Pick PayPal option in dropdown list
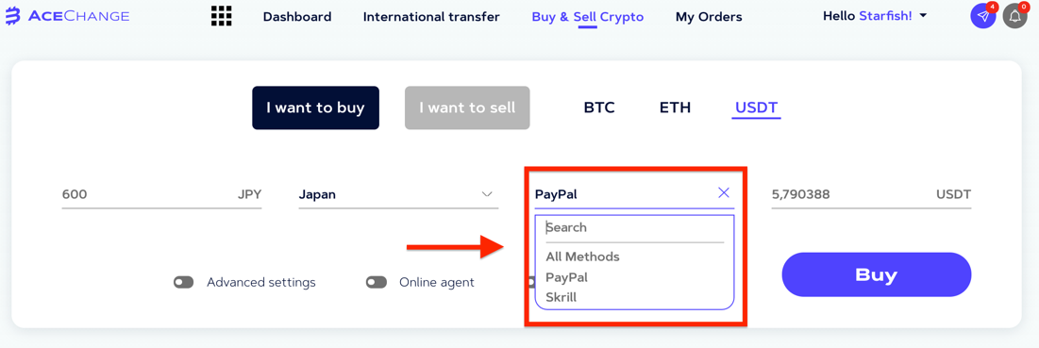The width and height of the screenshot is (1039, 348). pos(566,277)
